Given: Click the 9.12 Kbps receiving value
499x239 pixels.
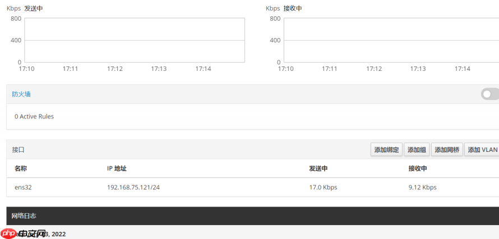Looking at the screenshot, I should 422,187.
